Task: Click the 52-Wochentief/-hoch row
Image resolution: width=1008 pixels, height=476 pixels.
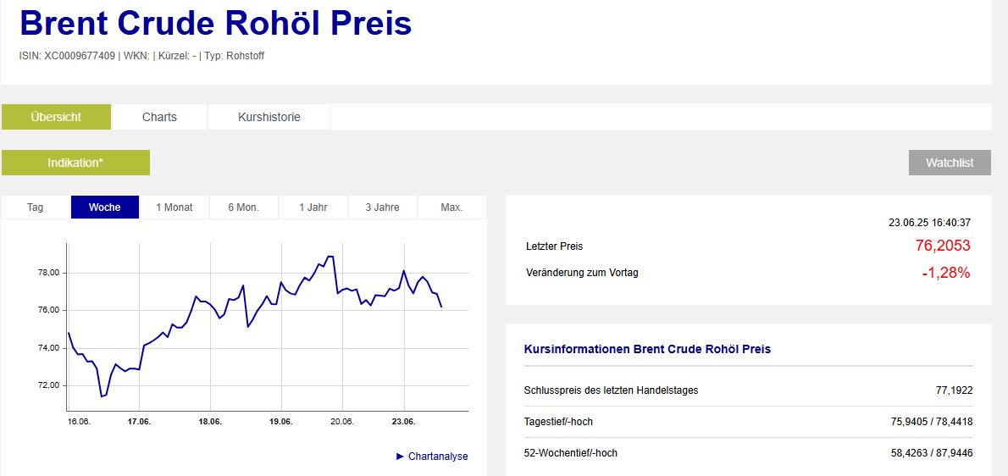Action: [x=748, y=453]
